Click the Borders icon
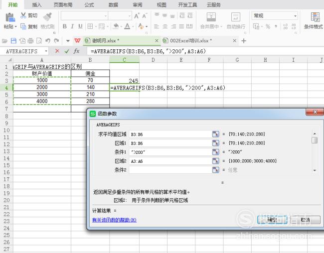324x253 pixels. pyautogui.click(x=90, y=26)
